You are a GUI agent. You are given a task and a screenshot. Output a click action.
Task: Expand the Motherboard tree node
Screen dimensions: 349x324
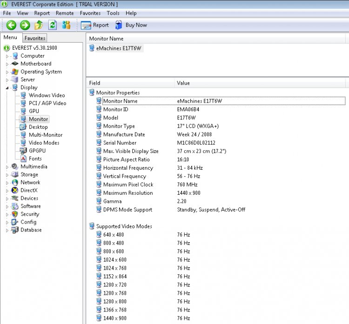pyautogui.click(x=7, y=64)
